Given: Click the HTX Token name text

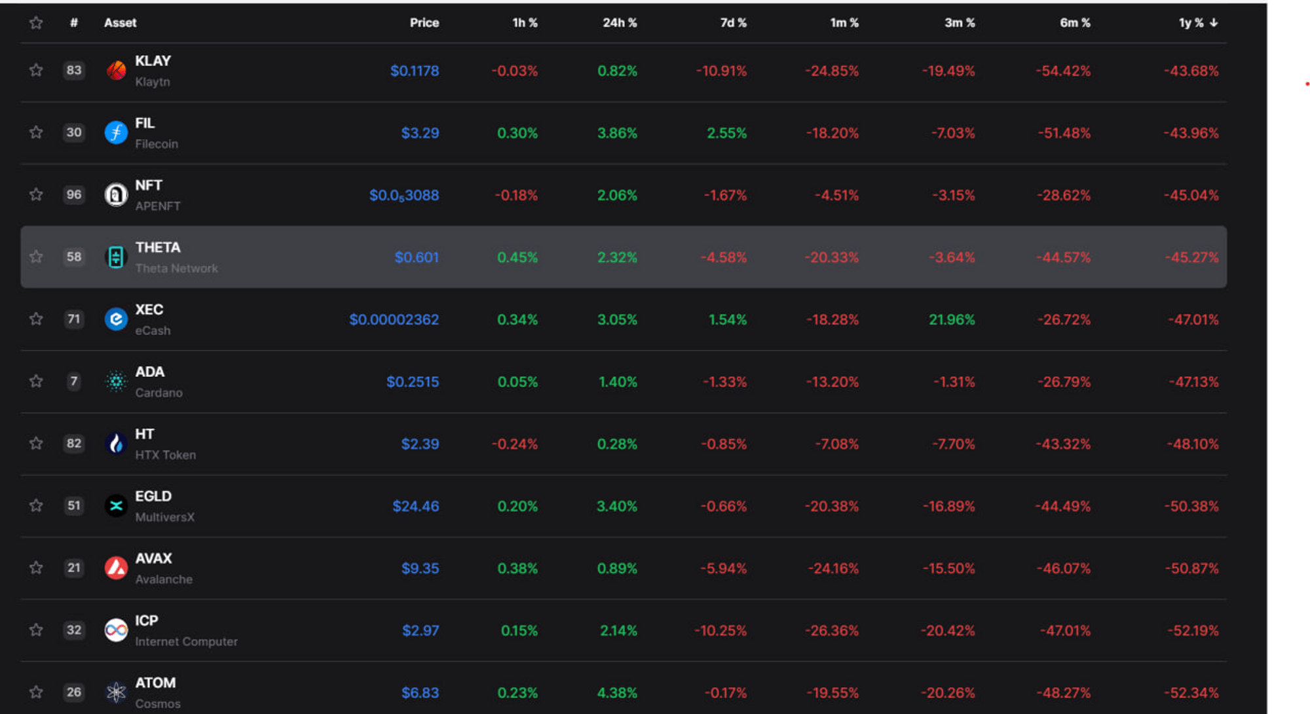Looking at the screenshot, I should pyautogui.click(x=166, y=455).
